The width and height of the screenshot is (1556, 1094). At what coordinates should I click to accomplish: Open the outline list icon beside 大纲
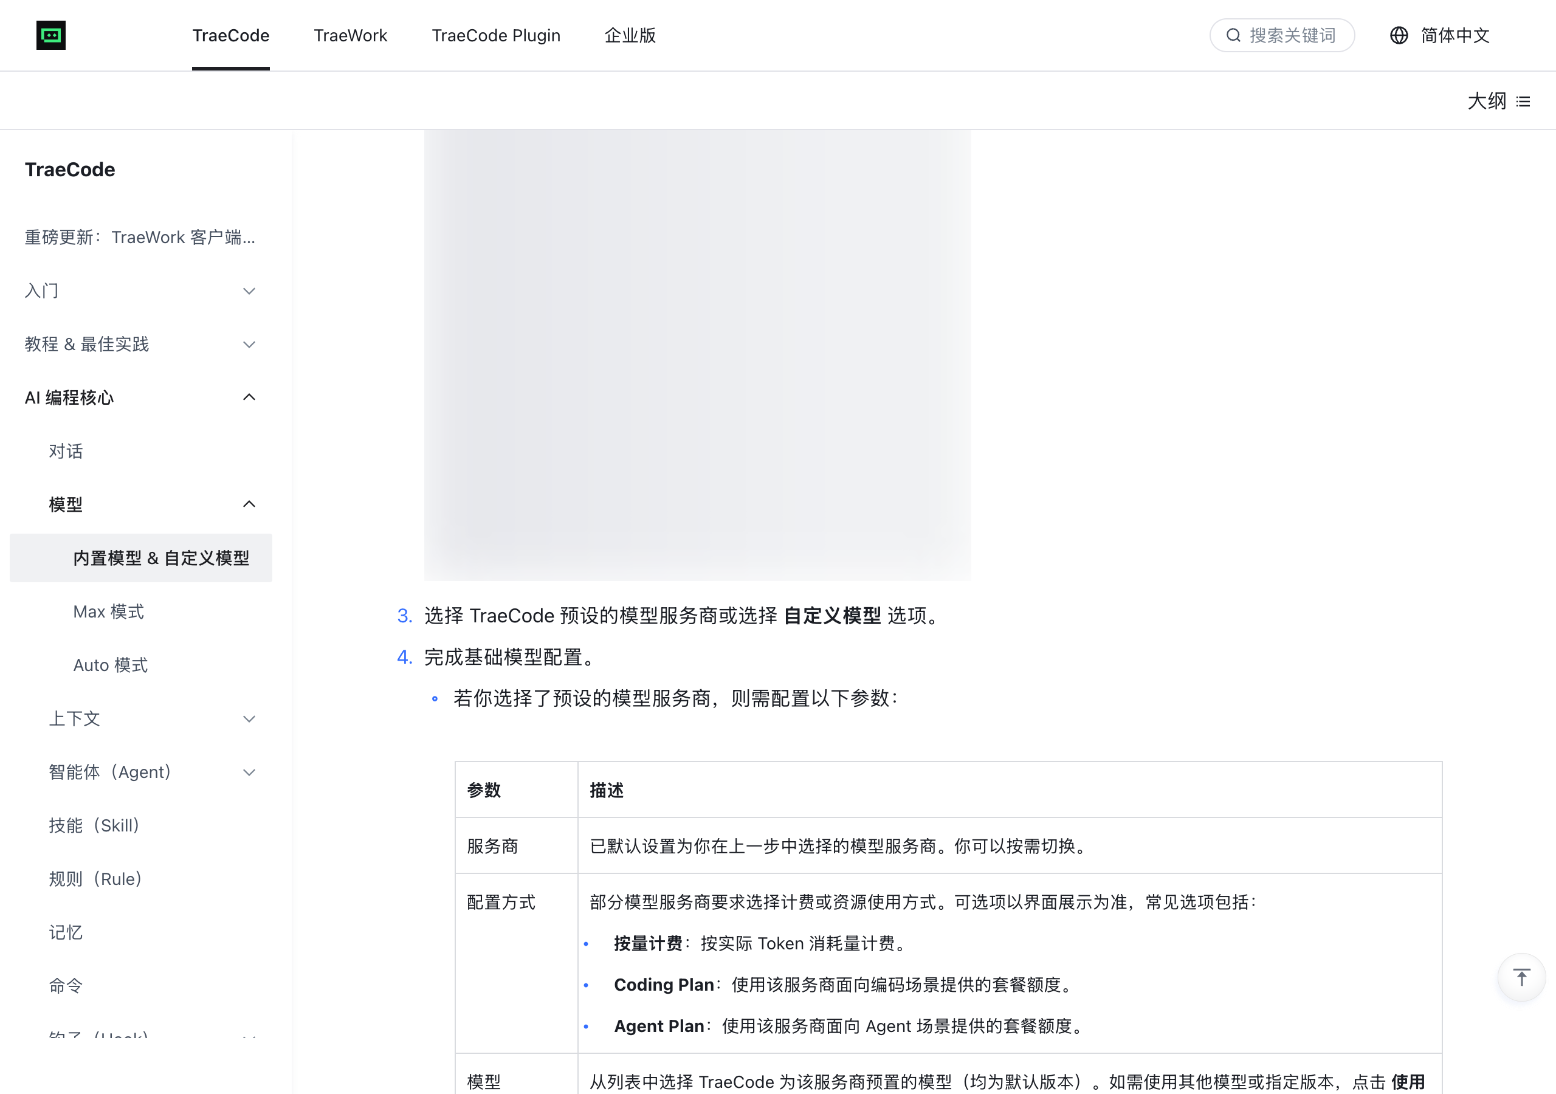coord(1523,101)
